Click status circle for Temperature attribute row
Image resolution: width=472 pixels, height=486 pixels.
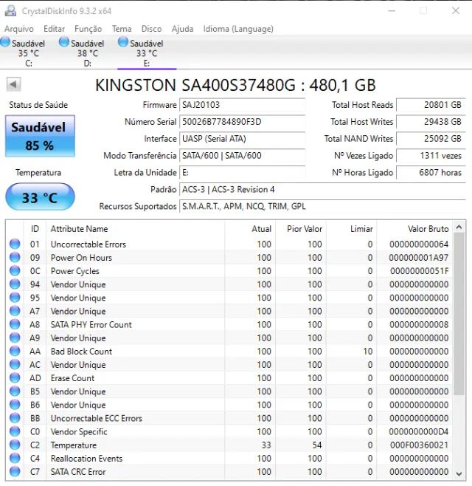pyautogui.click(x=15, y=445)
